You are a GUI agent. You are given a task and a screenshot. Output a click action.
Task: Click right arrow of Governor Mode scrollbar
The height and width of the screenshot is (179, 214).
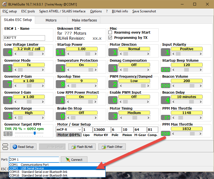[x=43, y=70]
